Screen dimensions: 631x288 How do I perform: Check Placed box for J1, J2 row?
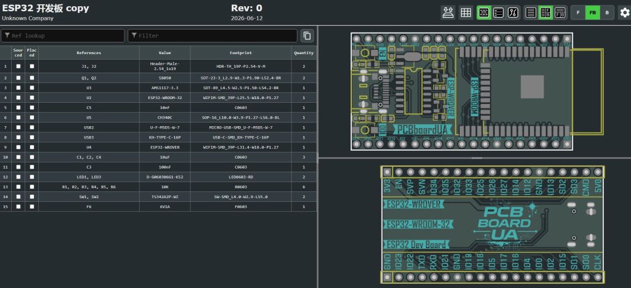point(32,66)
